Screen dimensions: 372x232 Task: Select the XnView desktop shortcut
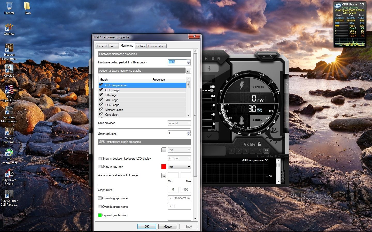[x=9, y=29]
